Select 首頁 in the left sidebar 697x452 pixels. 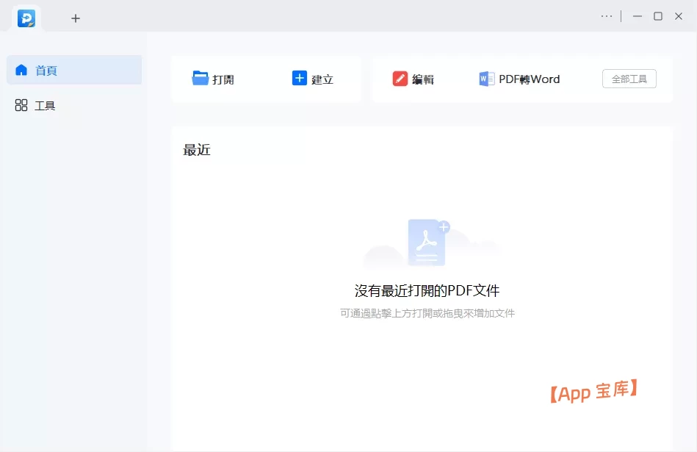coord(46,70)
